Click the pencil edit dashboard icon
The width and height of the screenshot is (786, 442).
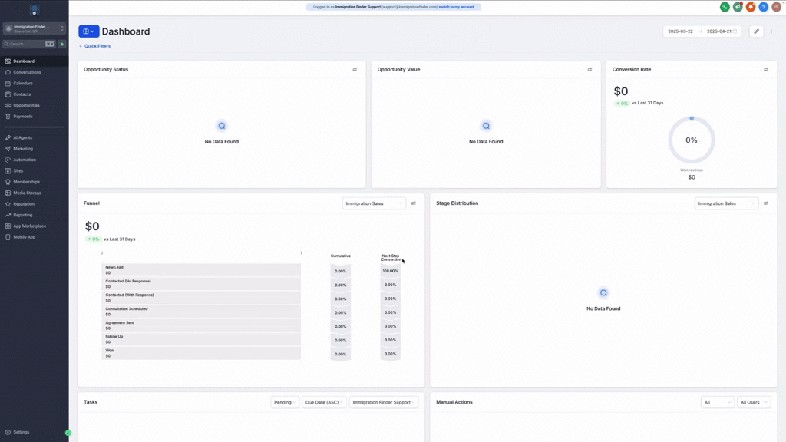756,31
